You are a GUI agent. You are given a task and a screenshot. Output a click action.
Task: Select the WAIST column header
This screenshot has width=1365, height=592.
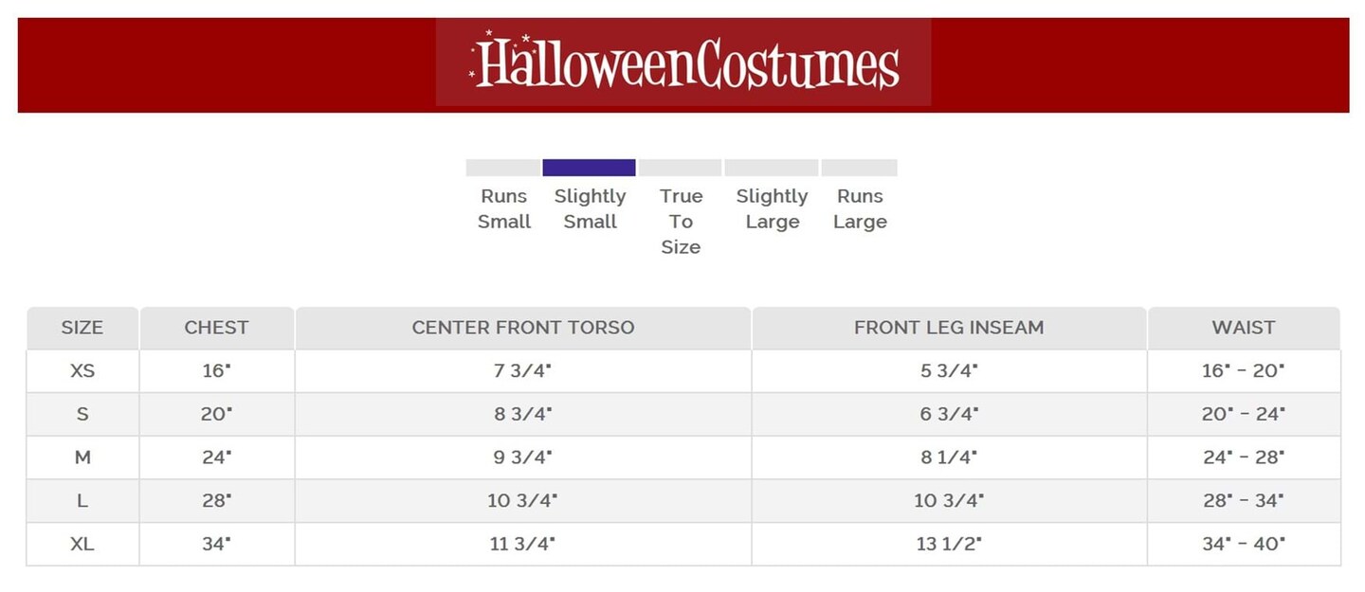tap(1243, 328)
